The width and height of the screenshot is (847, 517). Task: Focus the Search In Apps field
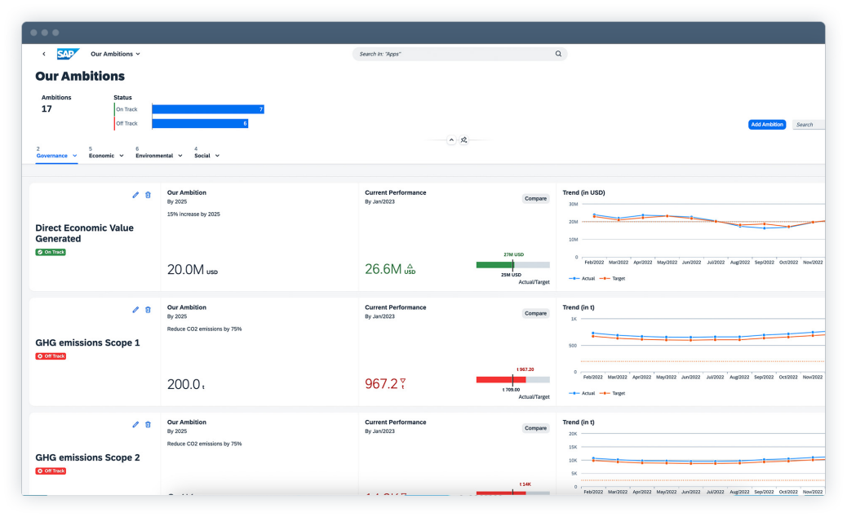pos(453,54)
